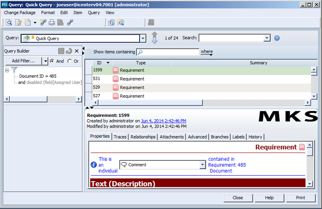Click the Jun 4, 2014 2:42:46 PM link
Image resolution: width=322 pixels, height=209 pixels.
[x=164, y=121]
